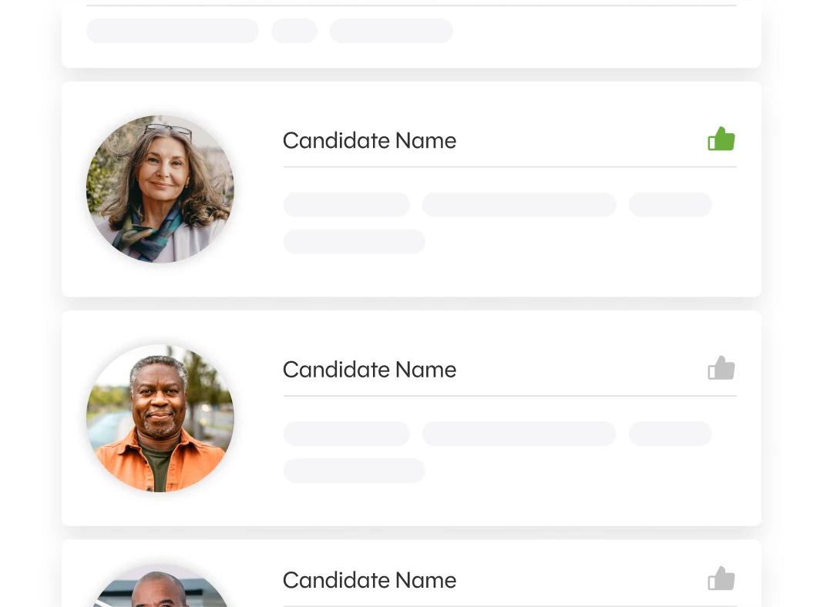Viewport: 820px width, 607px height.
Task: Click the thumbs-up on the bottom partially visible card
Action: [721, 579]
